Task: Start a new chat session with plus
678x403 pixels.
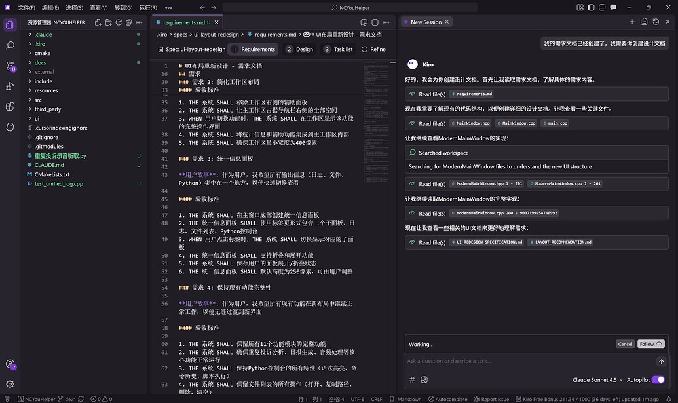Action: tap(632, 22)
